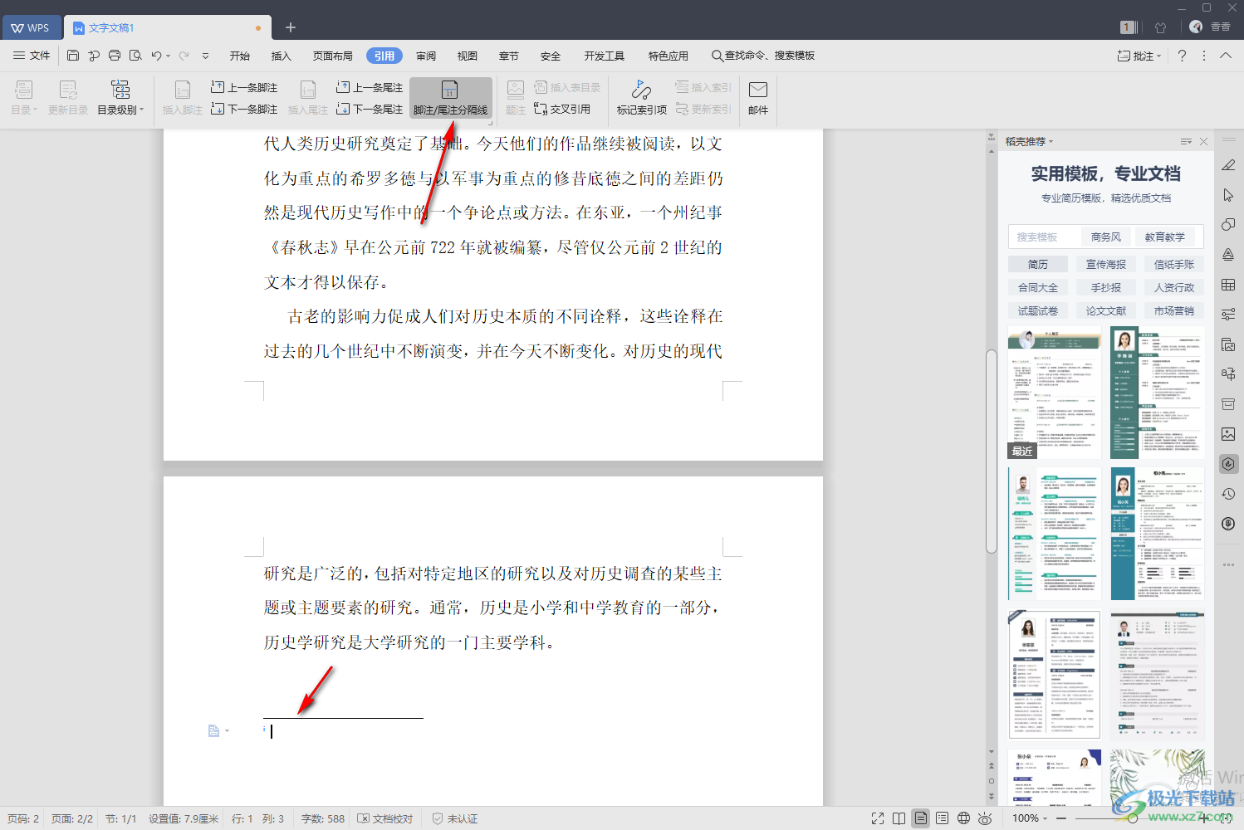Click the help question mark icon
The height and width of the screenshot is (830, 1244).
pyautogui.click(x=1182, y=56)
